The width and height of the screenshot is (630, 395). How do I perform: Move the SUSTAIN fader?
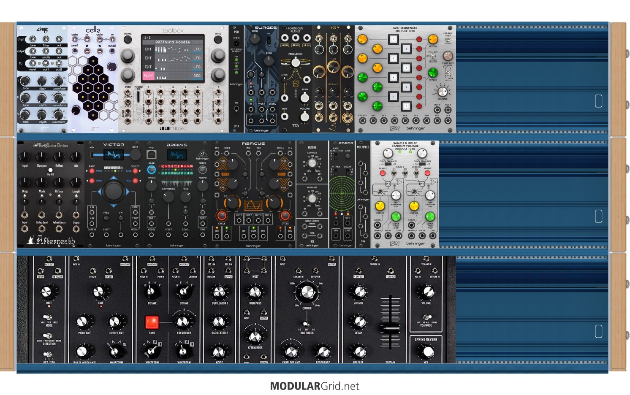pyautogui.click(x=391, y=328)
